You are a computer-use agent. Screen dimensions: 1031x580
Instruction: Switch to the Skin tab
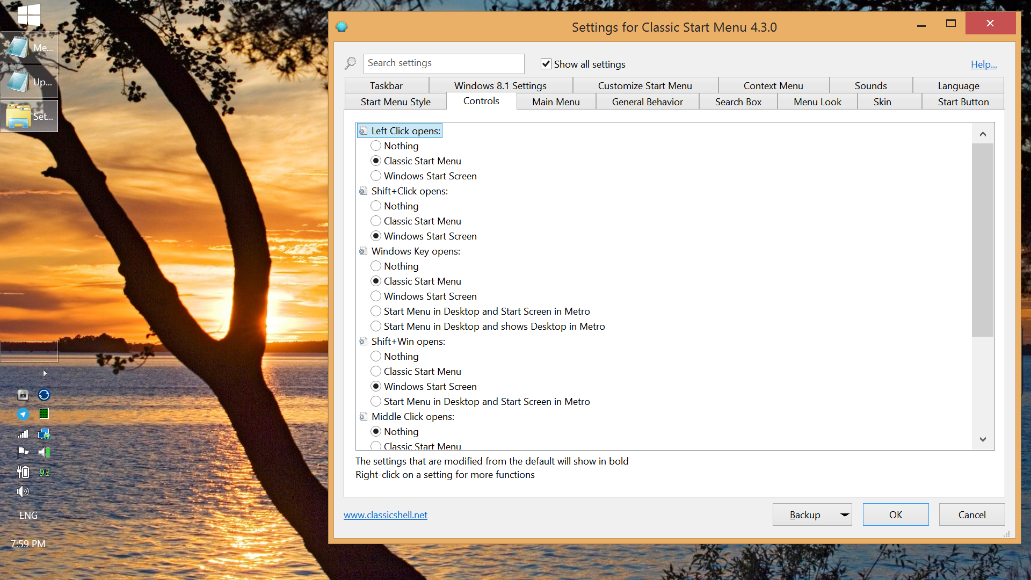(882, 102)
